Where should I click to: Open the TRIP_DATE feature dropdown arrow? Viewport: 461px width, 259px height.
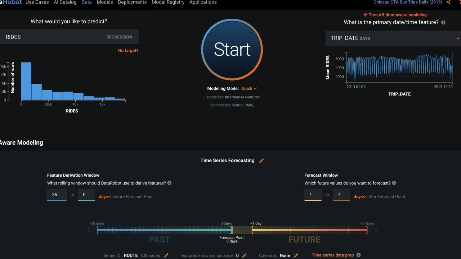[458, 38]
